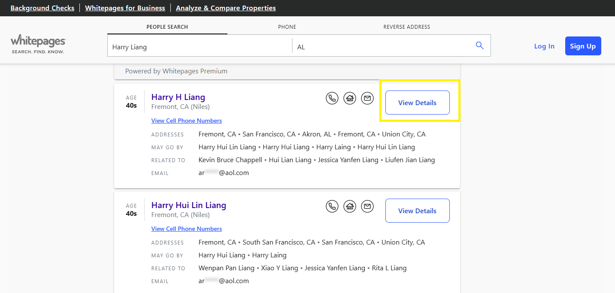The width and height of the screenshot is (615, 293).
Task: Click 'Fremont, CA (Niles)' under Harry Hui Lin Liang
Action: (x=181, y=215)
